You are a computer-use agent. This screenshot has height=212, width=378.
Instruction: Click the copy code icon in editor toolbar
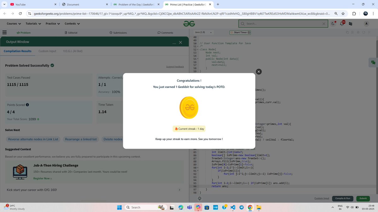coord(347,32)
